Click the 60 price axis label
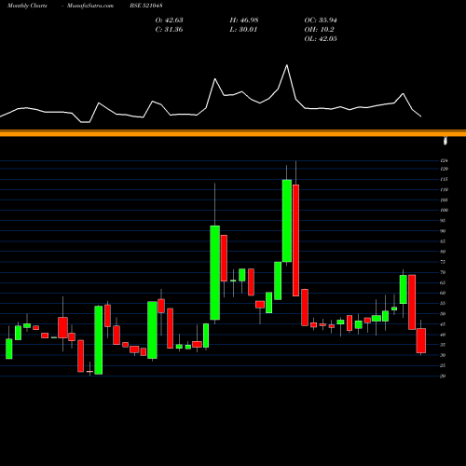This screenshot has width=466, height=466. coord(443,293)
